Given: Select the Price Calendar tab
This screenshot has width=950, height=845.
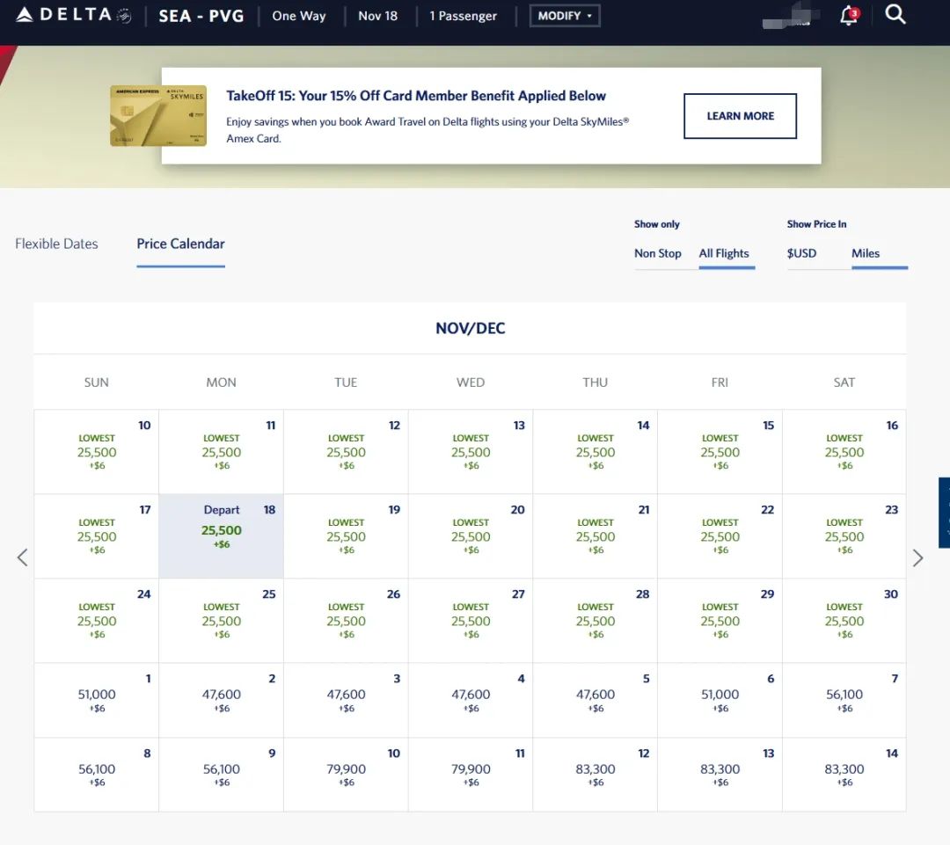Looking at the screenshot, I should point(180,244).
